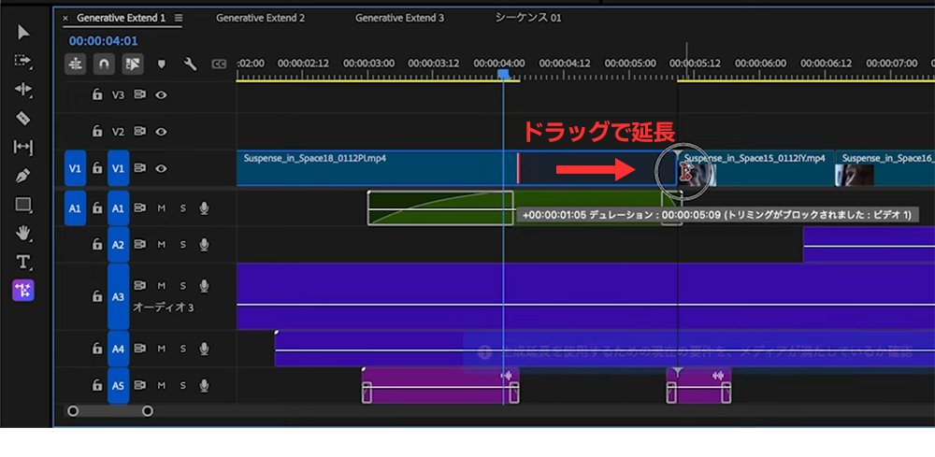Select the Selection arrow tool
This screenshot has width=935, height=457.
23,33
